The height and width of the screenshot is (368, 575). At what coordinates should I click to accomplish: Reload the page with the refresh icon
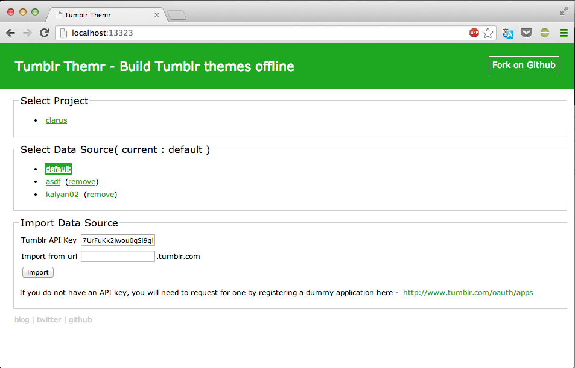click(x=45, y=33)
